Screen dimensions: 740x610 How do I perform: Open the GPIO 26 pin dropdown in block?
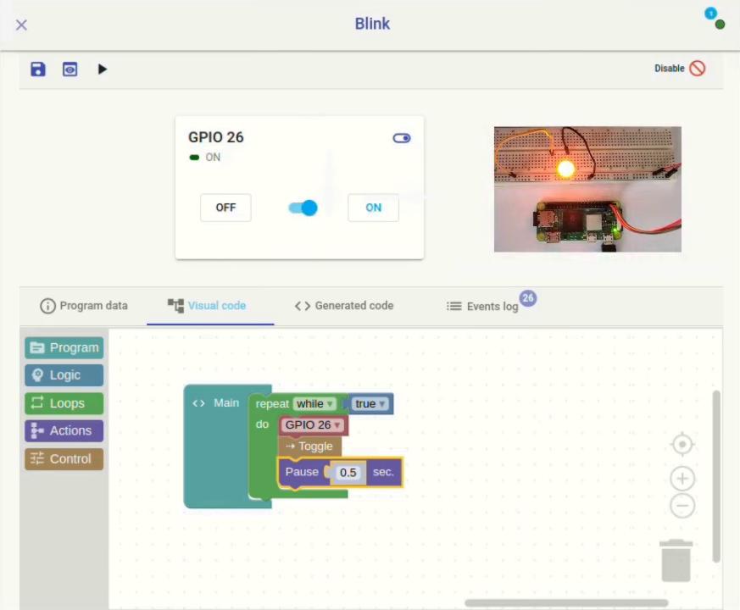coord(313,424)
